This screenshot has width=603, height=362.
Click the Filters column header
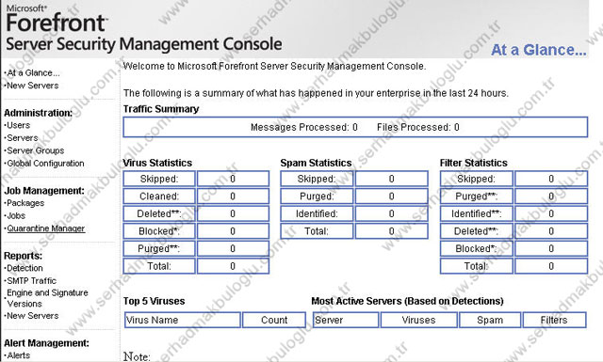point(554,320)
